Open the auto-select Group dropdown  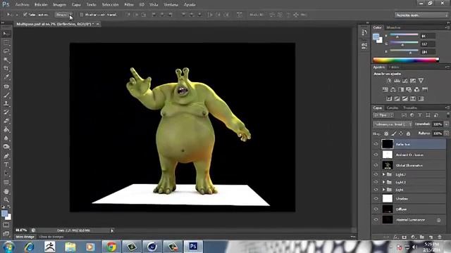(63, 15)
